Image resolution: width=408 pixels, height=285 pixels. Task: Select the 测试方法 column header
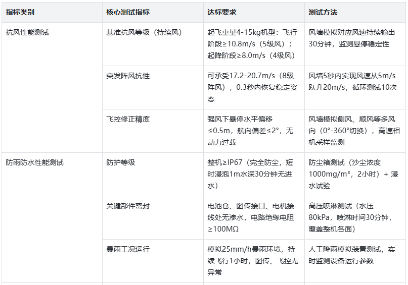click(x=323, y=12)
